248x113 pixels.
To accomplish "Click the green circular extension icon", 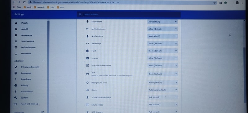I will (x=226, y=3).
